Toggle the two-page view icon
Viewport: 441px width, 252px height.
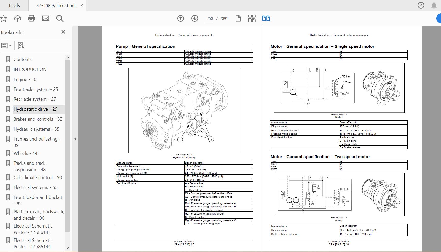266,18
